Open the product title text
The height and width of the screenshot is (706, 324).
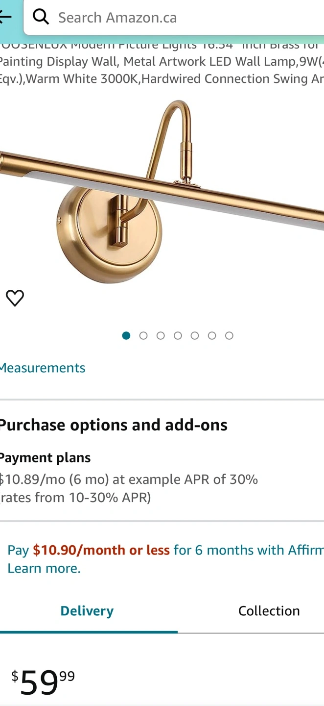pos(162,62)
